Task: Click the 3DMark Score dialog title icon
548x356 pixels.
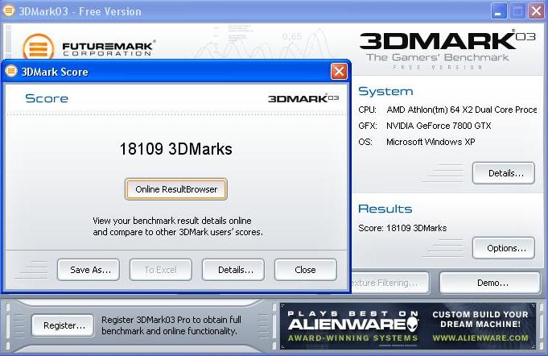Action: [x=11, y=71]
